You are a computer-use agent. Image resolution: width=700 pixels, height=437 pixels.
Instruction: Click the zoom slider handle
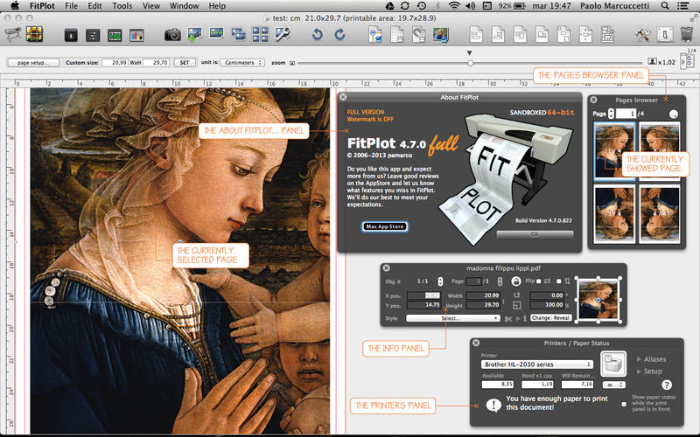pos(471,63)
